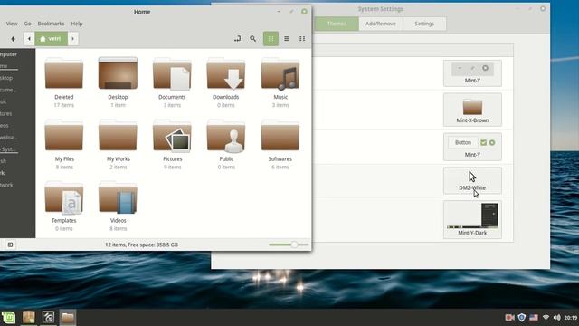
Task: Click the '9 items' label under Pictures
Action: [x=173, y=168]
